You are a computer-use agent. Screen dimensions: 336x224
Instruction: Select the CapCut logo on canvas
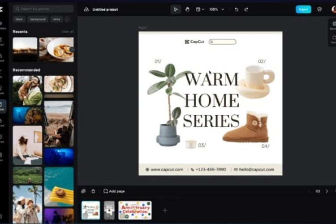[194, 42]
